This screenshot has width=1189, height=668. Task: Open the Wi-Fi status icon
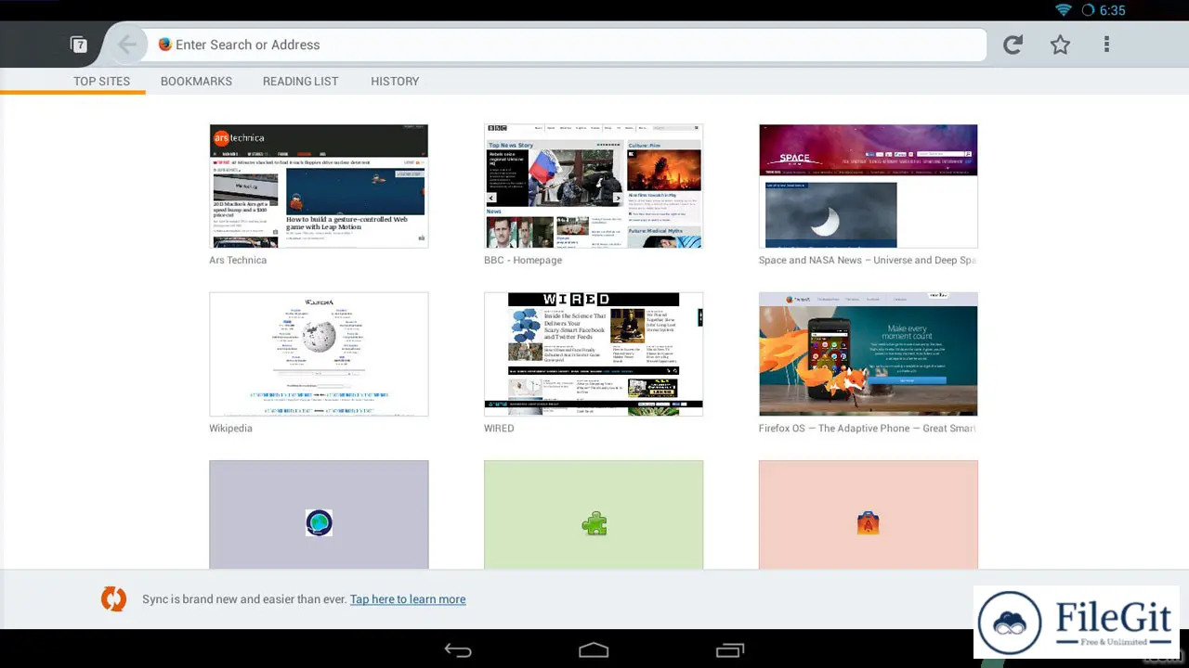coord(1064,10)
